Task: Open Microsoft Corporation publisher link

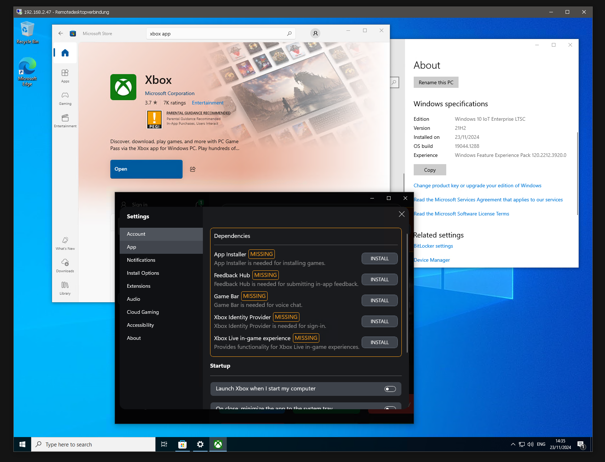Action: (x=170, y=93)
